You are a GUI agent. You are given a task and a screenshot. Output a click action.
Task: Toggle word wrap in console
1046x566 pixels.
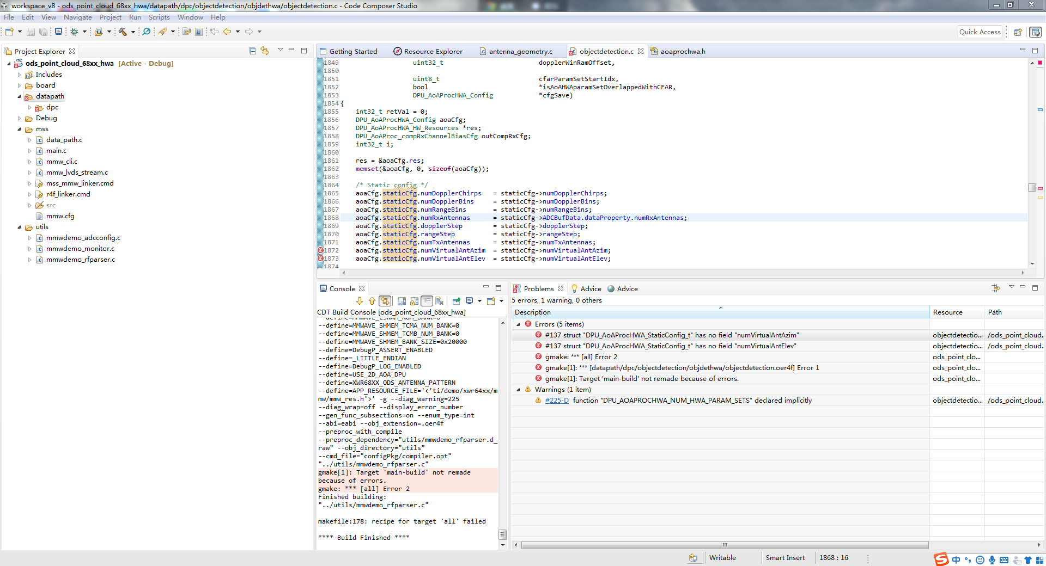point(427,301)
